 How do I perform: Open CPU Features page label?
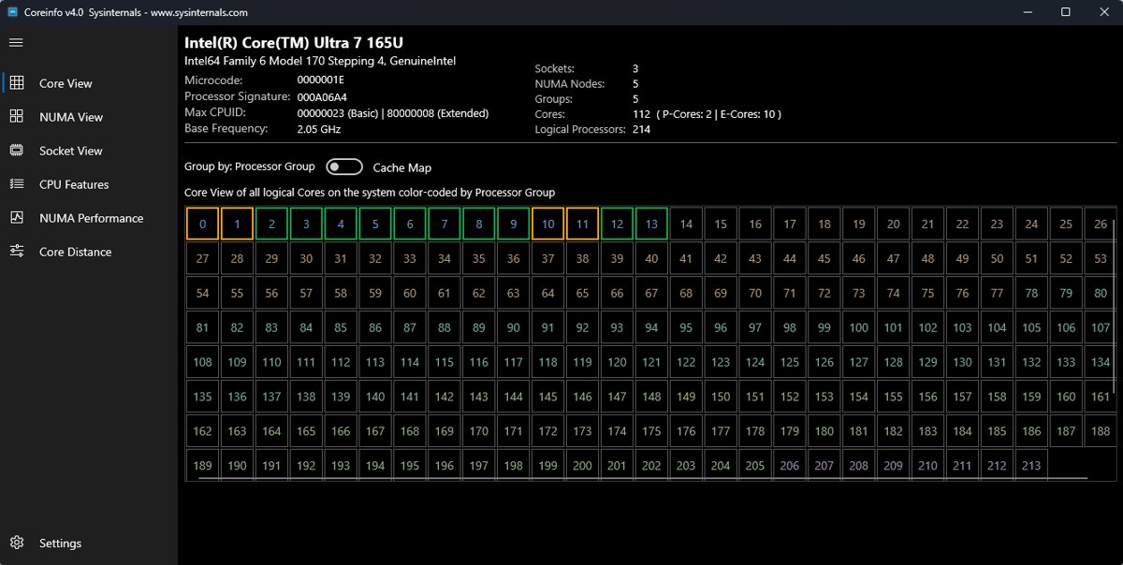point(74,184)
